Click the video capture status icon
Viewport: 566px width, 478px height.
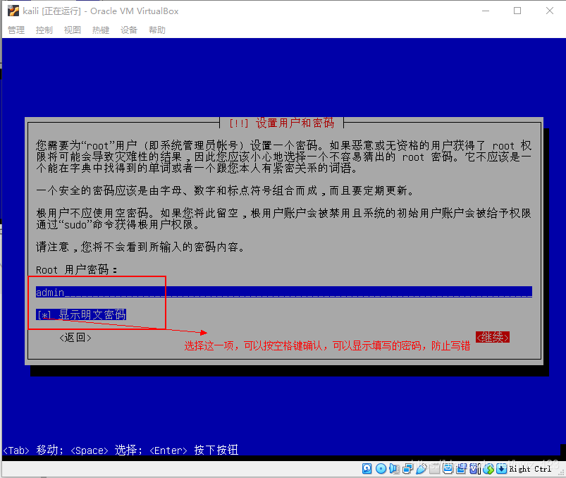[x=461, y=469]
